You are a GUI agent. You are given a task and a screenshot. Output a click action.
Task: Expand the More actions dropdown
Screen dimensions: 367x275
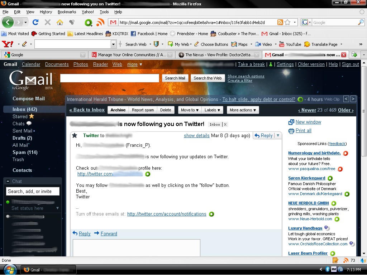(x=243, y=110)
